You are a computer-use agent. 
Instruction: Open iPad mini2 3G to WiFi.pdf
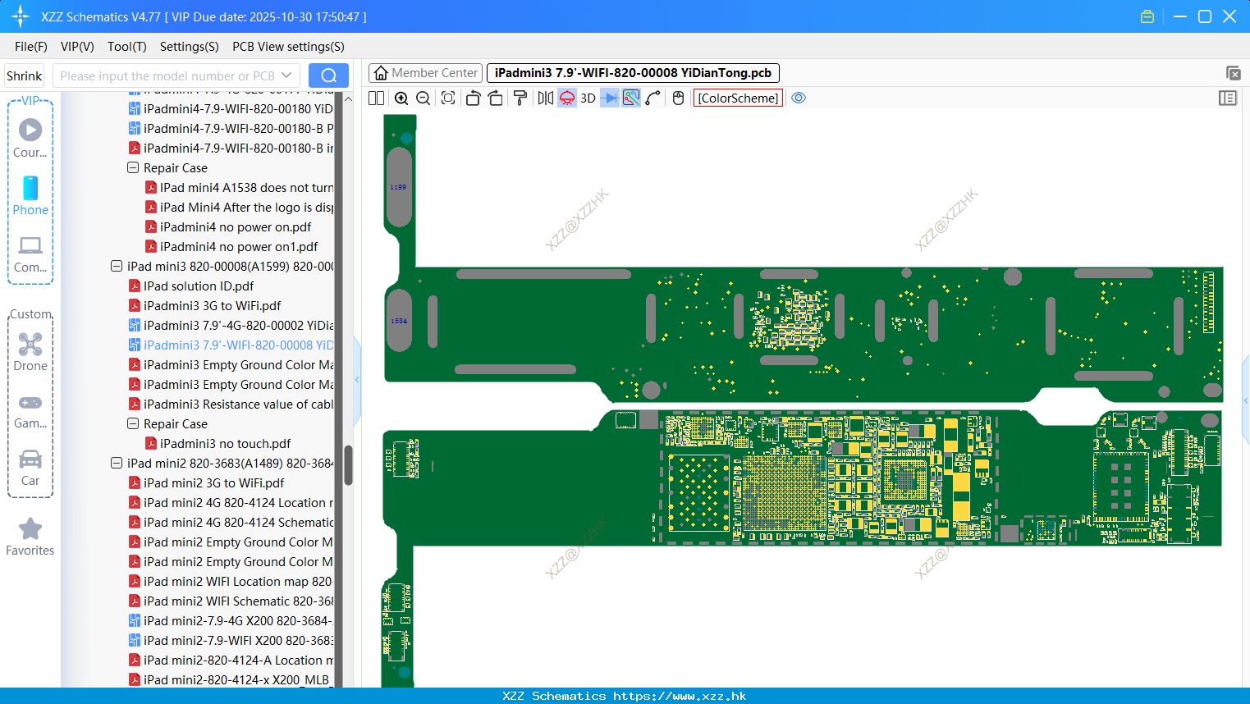[x=207, y=482]
